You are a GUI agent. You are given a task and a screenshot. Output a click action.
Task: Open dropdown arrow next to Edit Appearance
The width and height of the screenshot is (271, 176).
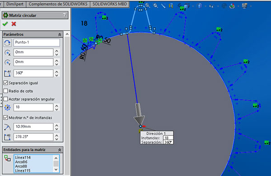tap(238, 6)
